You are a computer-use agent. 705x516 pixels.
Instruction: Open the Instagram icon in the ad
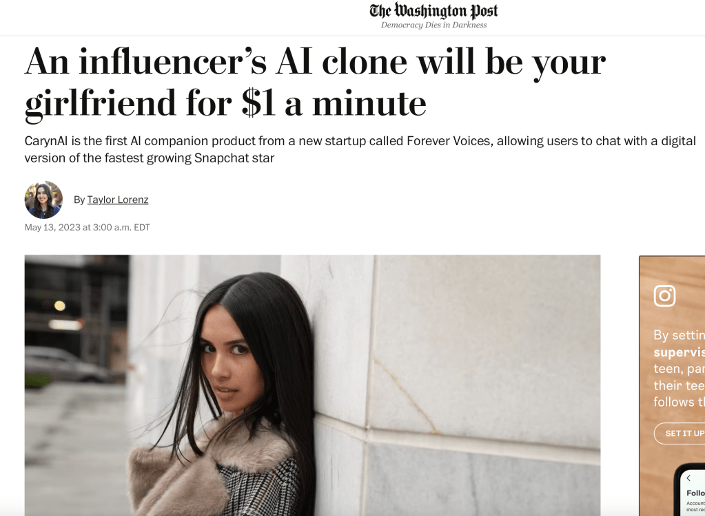point(664,296)
